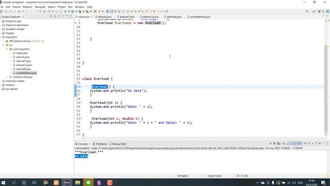Terminate the console process

tap(270, 144)
